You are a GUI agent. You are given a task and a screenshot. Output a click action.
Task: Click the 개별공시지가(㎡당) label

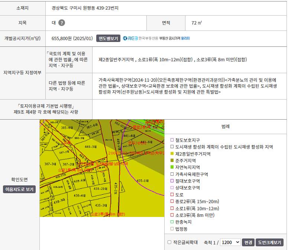click(22, 38)
